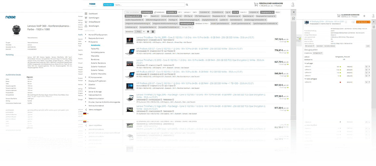The height and width of the screenshot is (166, 376).
Task: Collapse the auf Lager group in right window
Action: [305, 63]
